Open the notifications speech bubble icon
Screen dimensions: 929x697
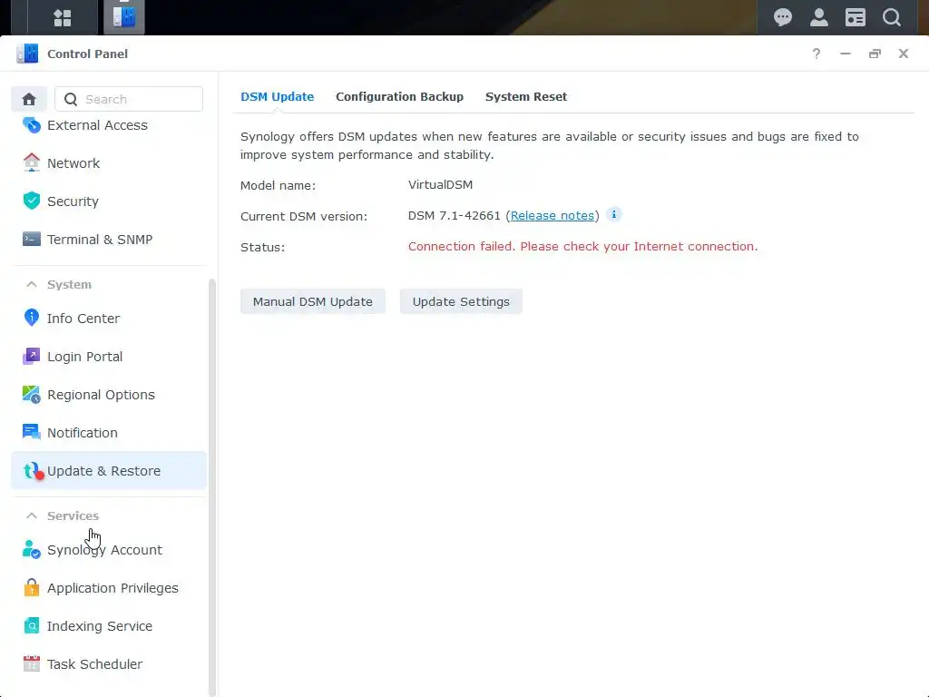point(783,17)
